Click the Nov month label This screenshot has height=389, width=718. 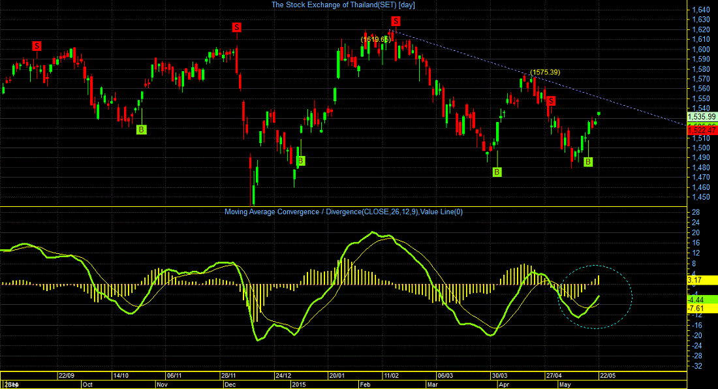point(162,385)
